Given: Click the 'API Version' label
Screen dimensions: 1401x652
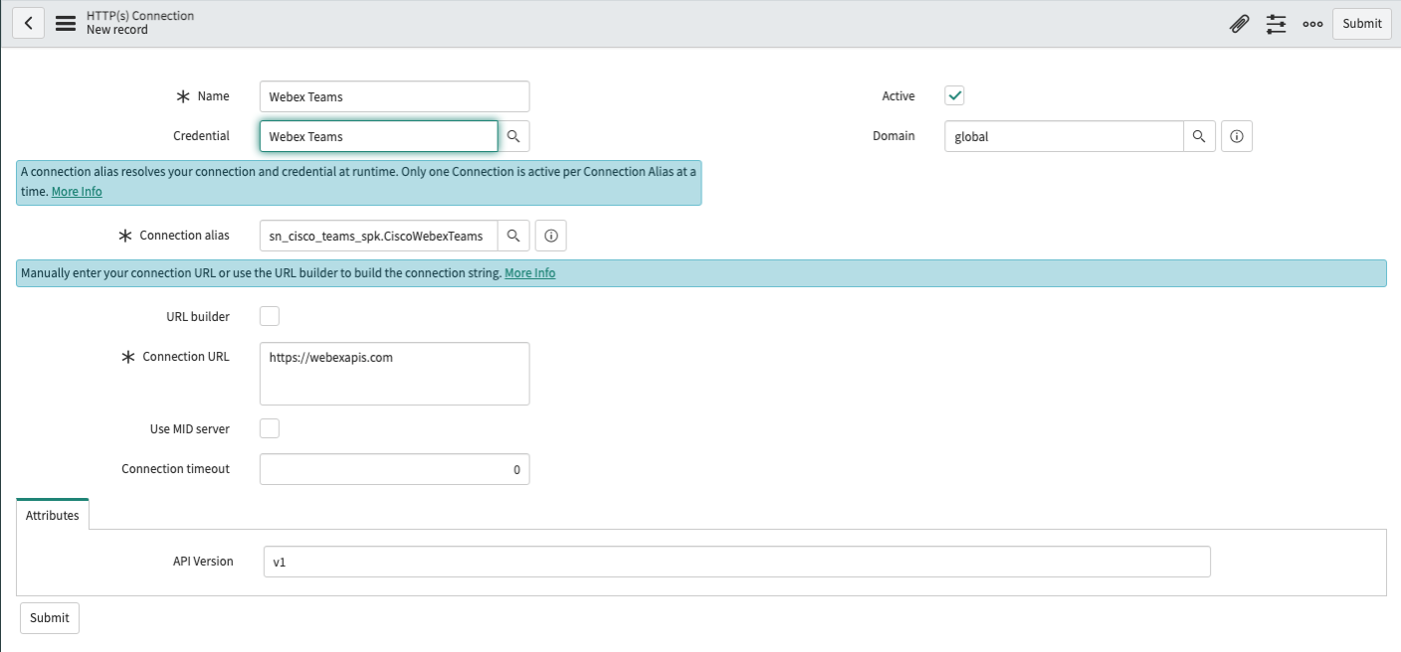Looking at the screenshot, I should [203, 562].
